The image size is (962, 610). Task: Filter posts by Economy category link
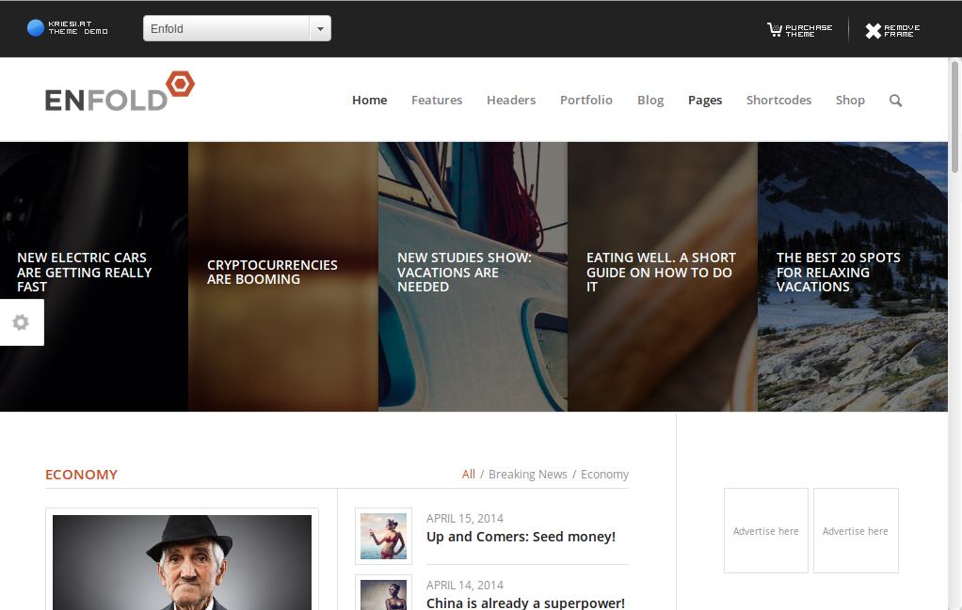604,474
